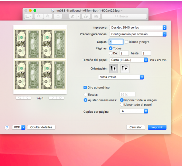The height and width of the screenshot is (166, 182).
Task: Click Ocultar detalles button
Action: pyautogui.click(x=41, y=127)
